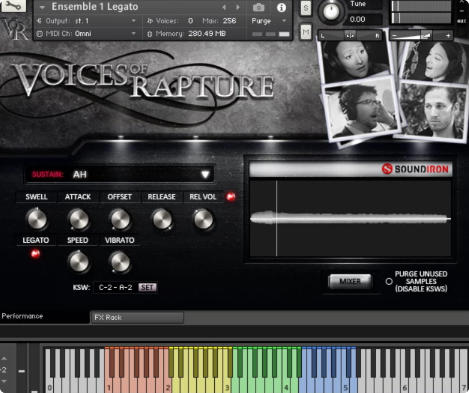Open the Purge dropdown menu

pyautogui.click(x=269, y=21)
